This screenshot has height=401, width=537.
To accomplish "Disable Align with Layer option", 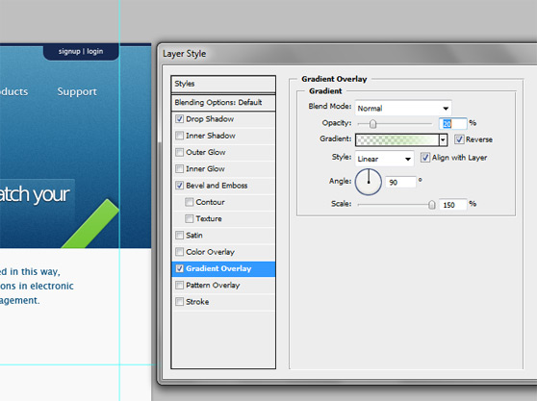I will tap(425, 158).
